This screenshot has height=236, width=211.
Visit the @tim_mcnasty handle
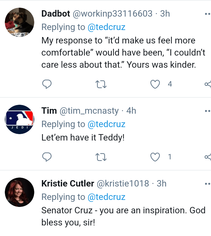[88, 111]
